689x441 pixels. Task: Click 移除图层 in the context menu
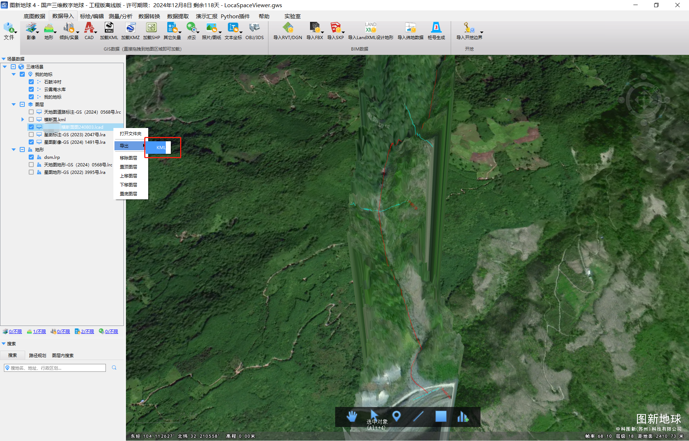click(x=128, y=158)
